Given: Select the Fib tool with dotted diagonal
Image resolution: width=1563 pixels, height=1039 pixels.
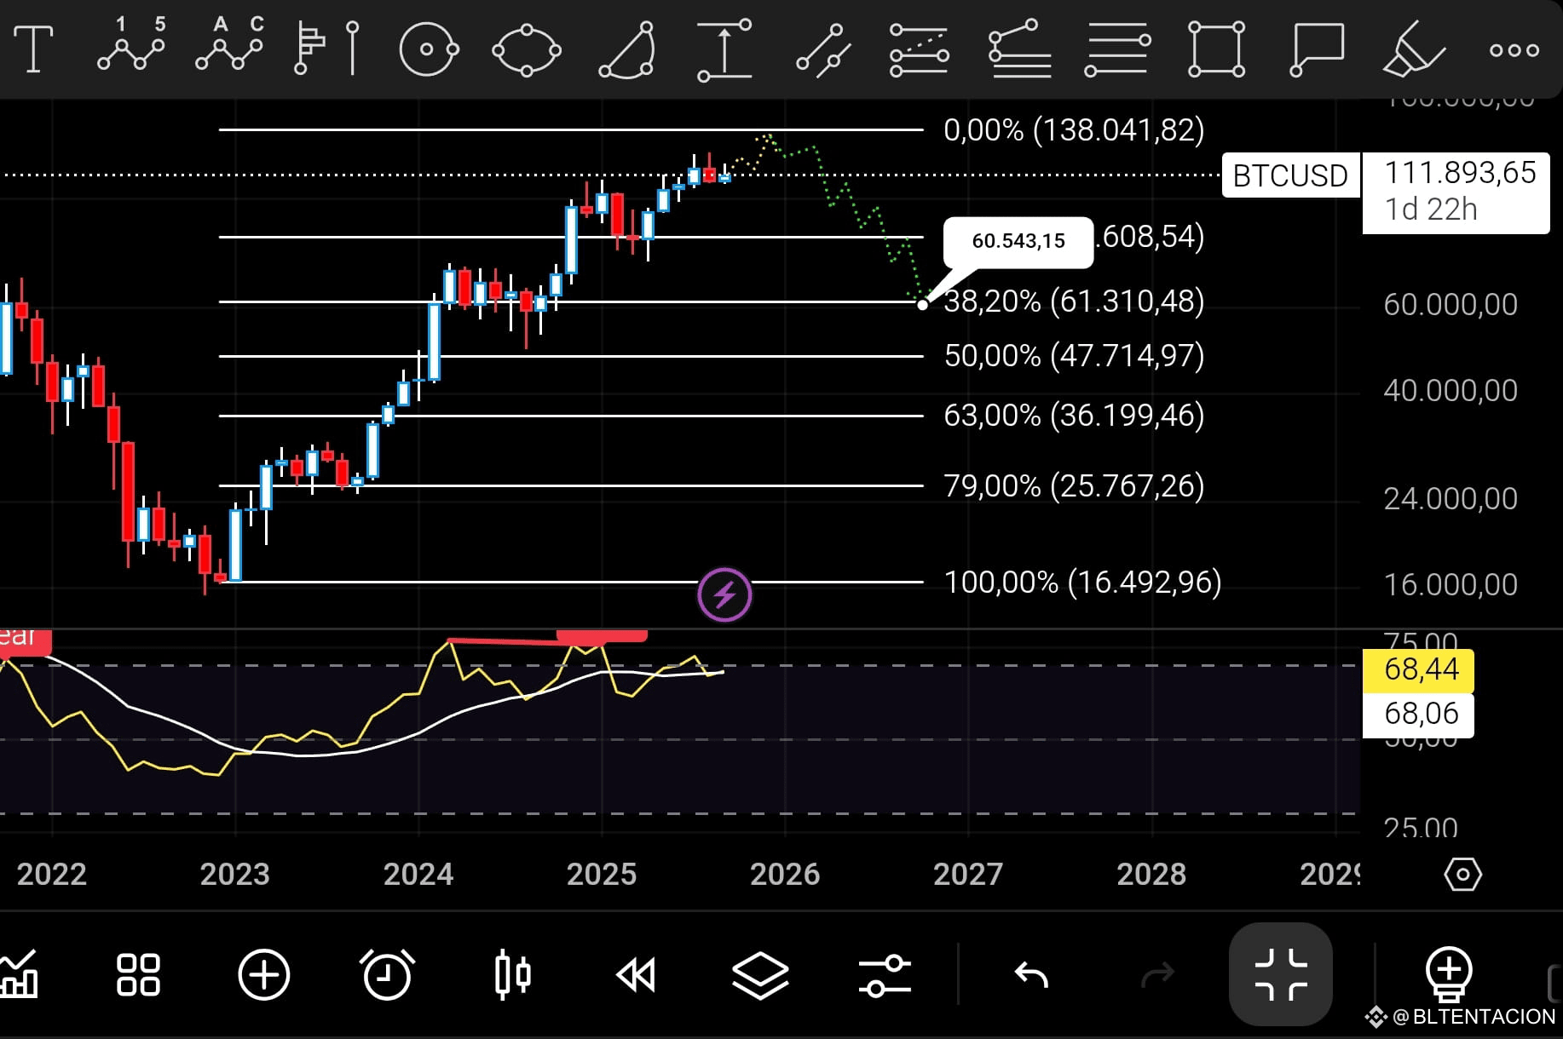Looking at the screenshot, I should tap(920, 50).
